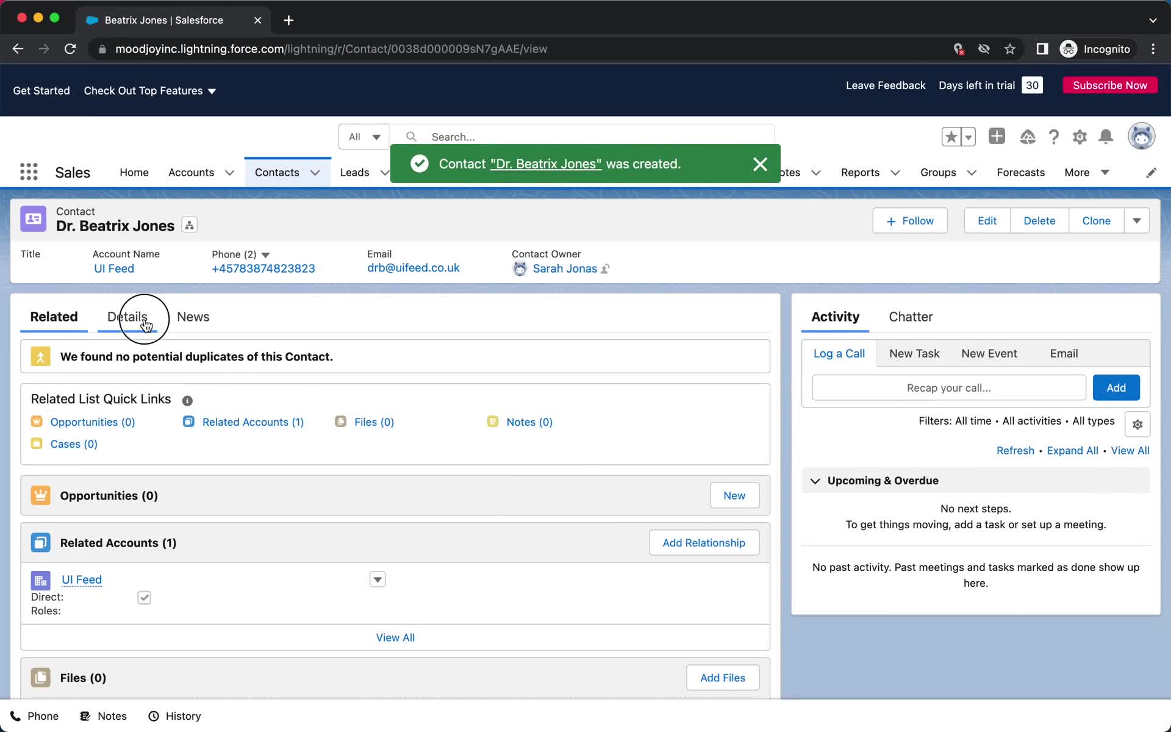This screenshot has height=732, width=1171.
Task: Toggle the Direct checkbox for UI Feed
Action: pos(145,598)
